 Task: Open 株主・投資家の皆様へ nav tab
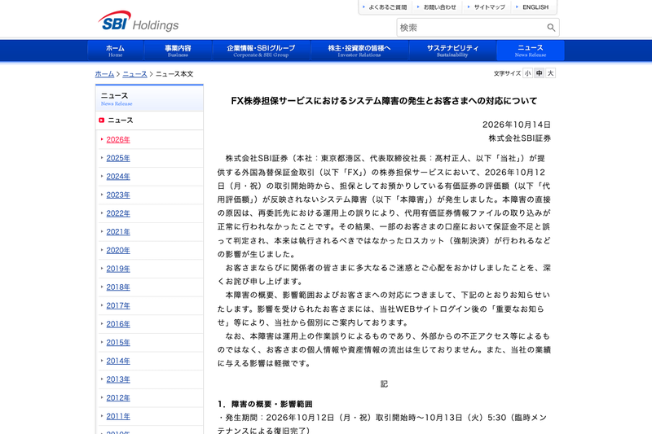click(x=359, y=50)
